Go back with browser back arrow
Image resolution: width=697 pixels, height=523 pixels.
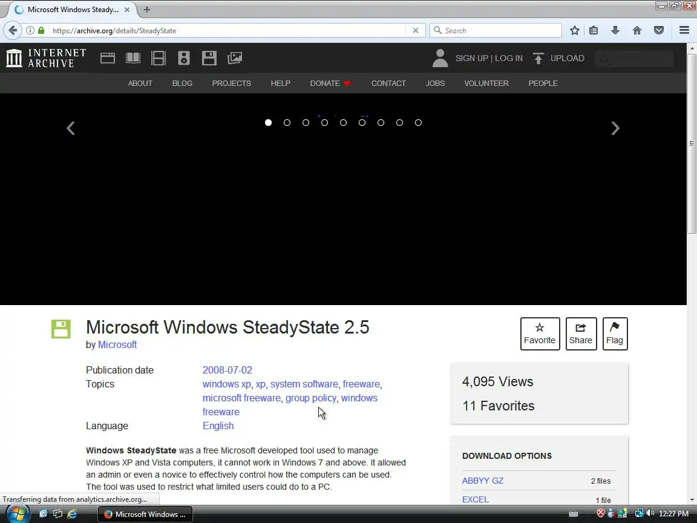(13, 30)
